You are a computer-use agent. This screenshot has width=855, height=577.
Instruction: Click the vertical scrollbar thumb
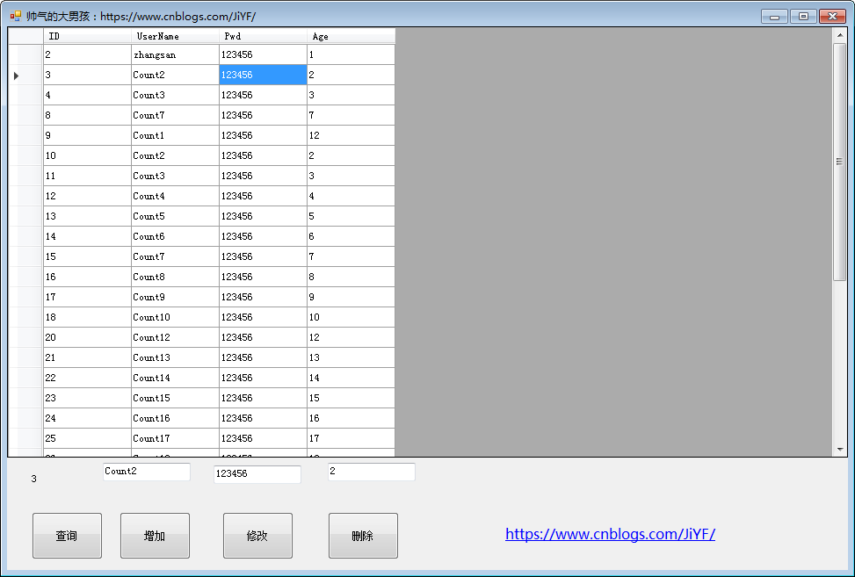(x=840, y=162)
